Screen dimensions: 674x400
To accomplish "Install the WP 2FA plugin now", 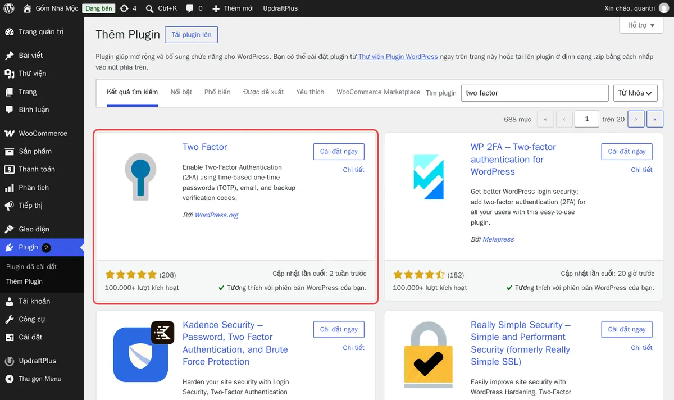I will pyautogui.click(x=627, y=152).
